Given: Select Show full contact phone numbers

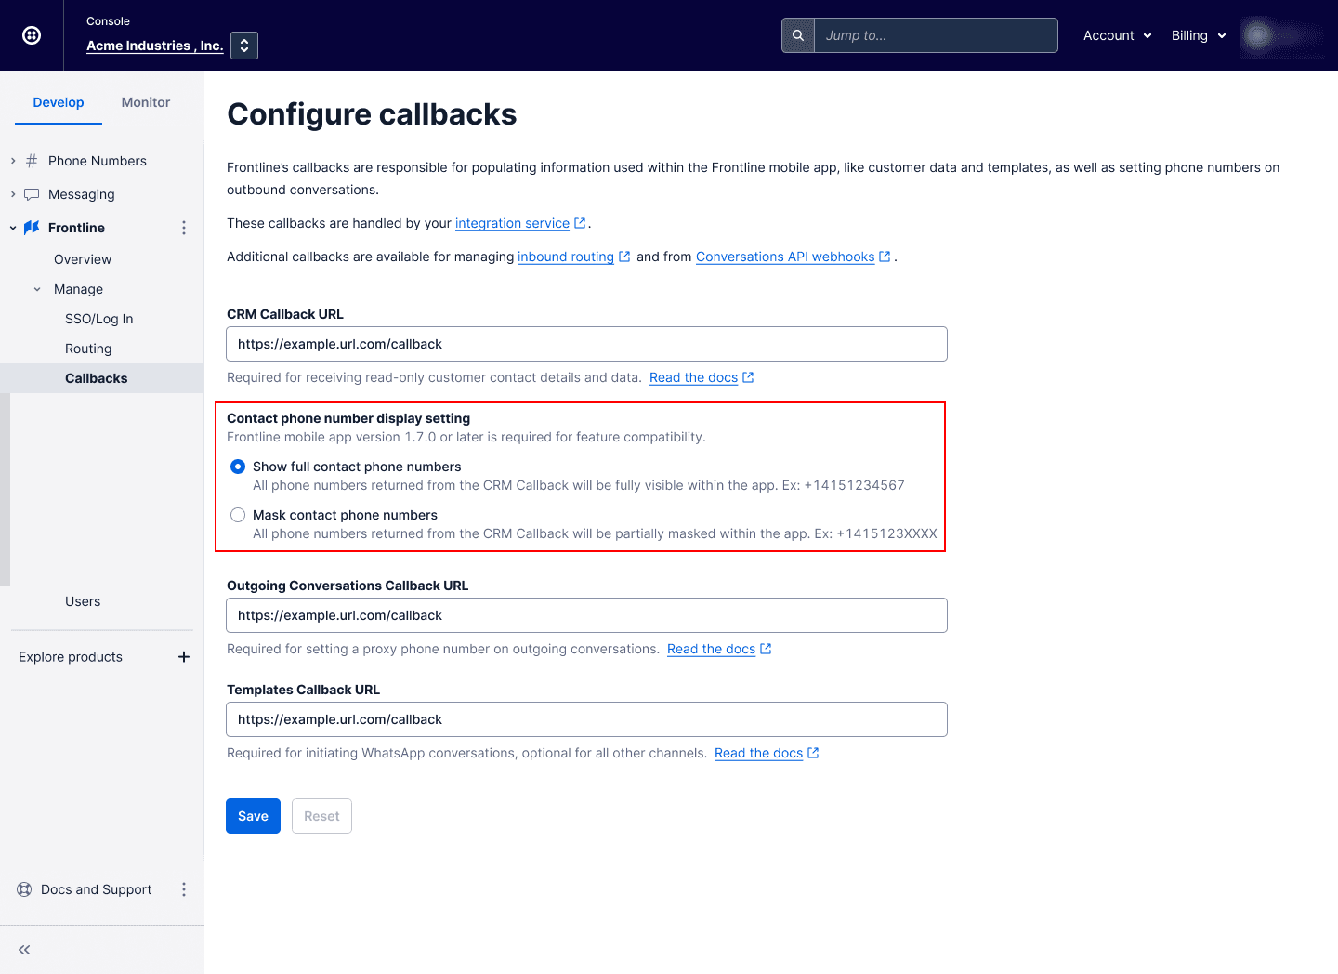Looking at the screenshot, I should click(238, 467).
